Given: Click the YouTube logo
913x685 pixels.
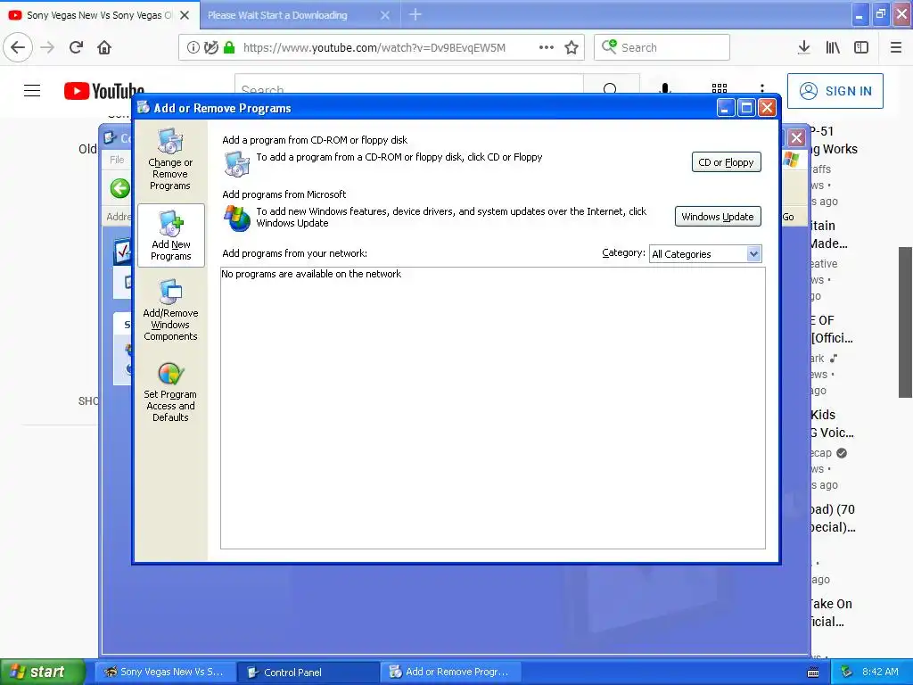Looking at the screenshot, I should point(103,91).
